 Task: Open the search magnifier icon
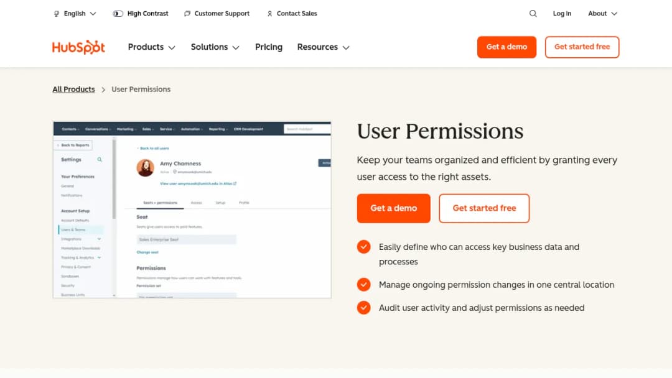click(x=533, y=14)
